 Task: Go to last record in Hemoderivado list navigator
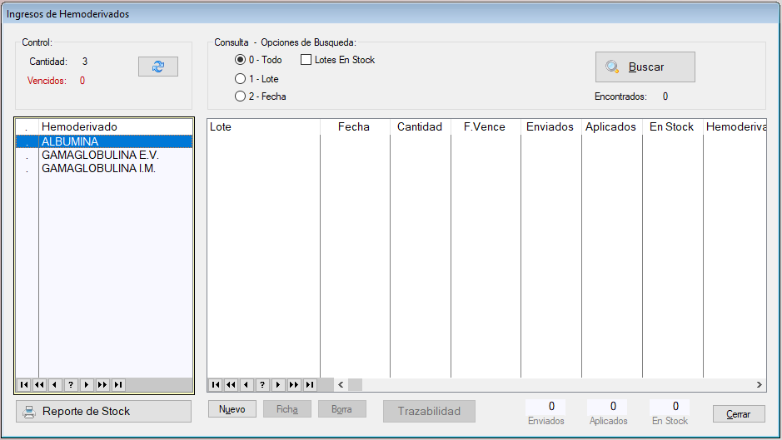pyautogui.click(x=118, y=385)
